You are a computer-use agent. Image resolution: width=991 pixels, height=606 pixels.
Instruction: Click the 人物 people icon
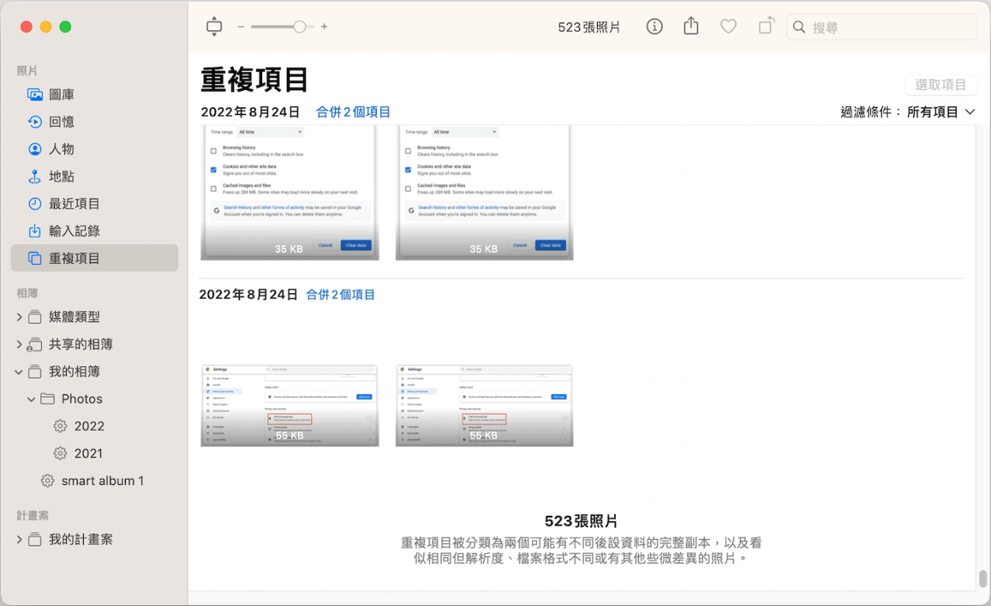pyautogui.click(x=35, y=149)
